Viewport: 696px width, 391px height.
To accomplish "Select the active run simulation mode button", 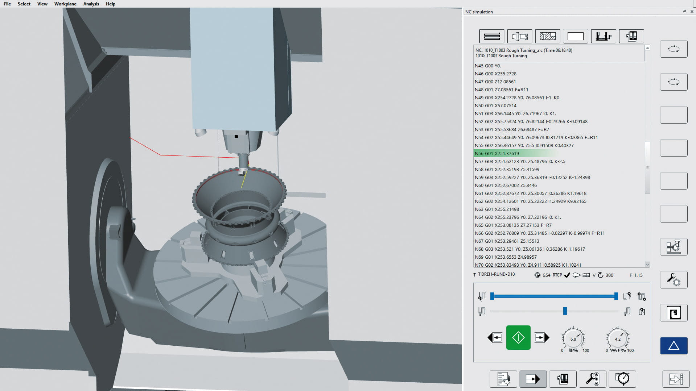I will point(533,379).
